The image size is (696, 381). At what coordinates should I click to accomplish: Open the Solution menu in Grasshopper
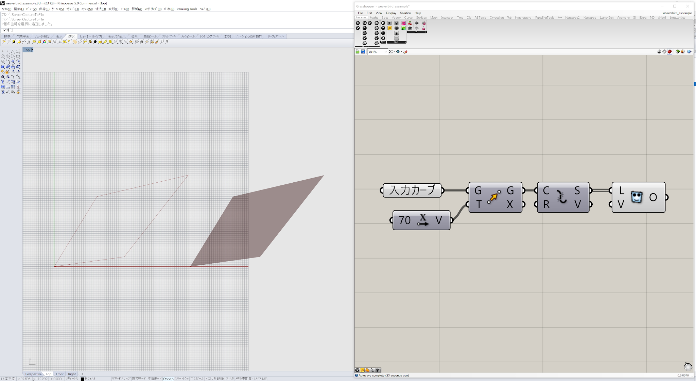(405, 13)
